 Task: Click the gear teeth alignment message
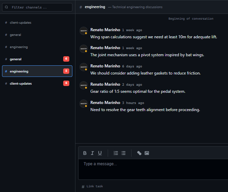click(x=145, y=110)
